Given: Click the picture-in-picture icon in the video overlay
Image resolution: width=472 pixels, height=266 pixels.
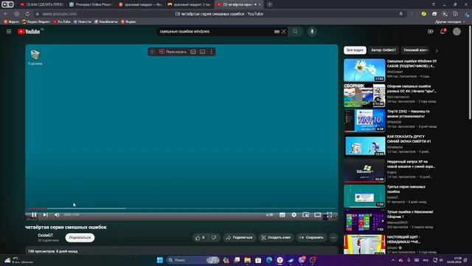Looking at the screenshot, I should pos(203,52).
